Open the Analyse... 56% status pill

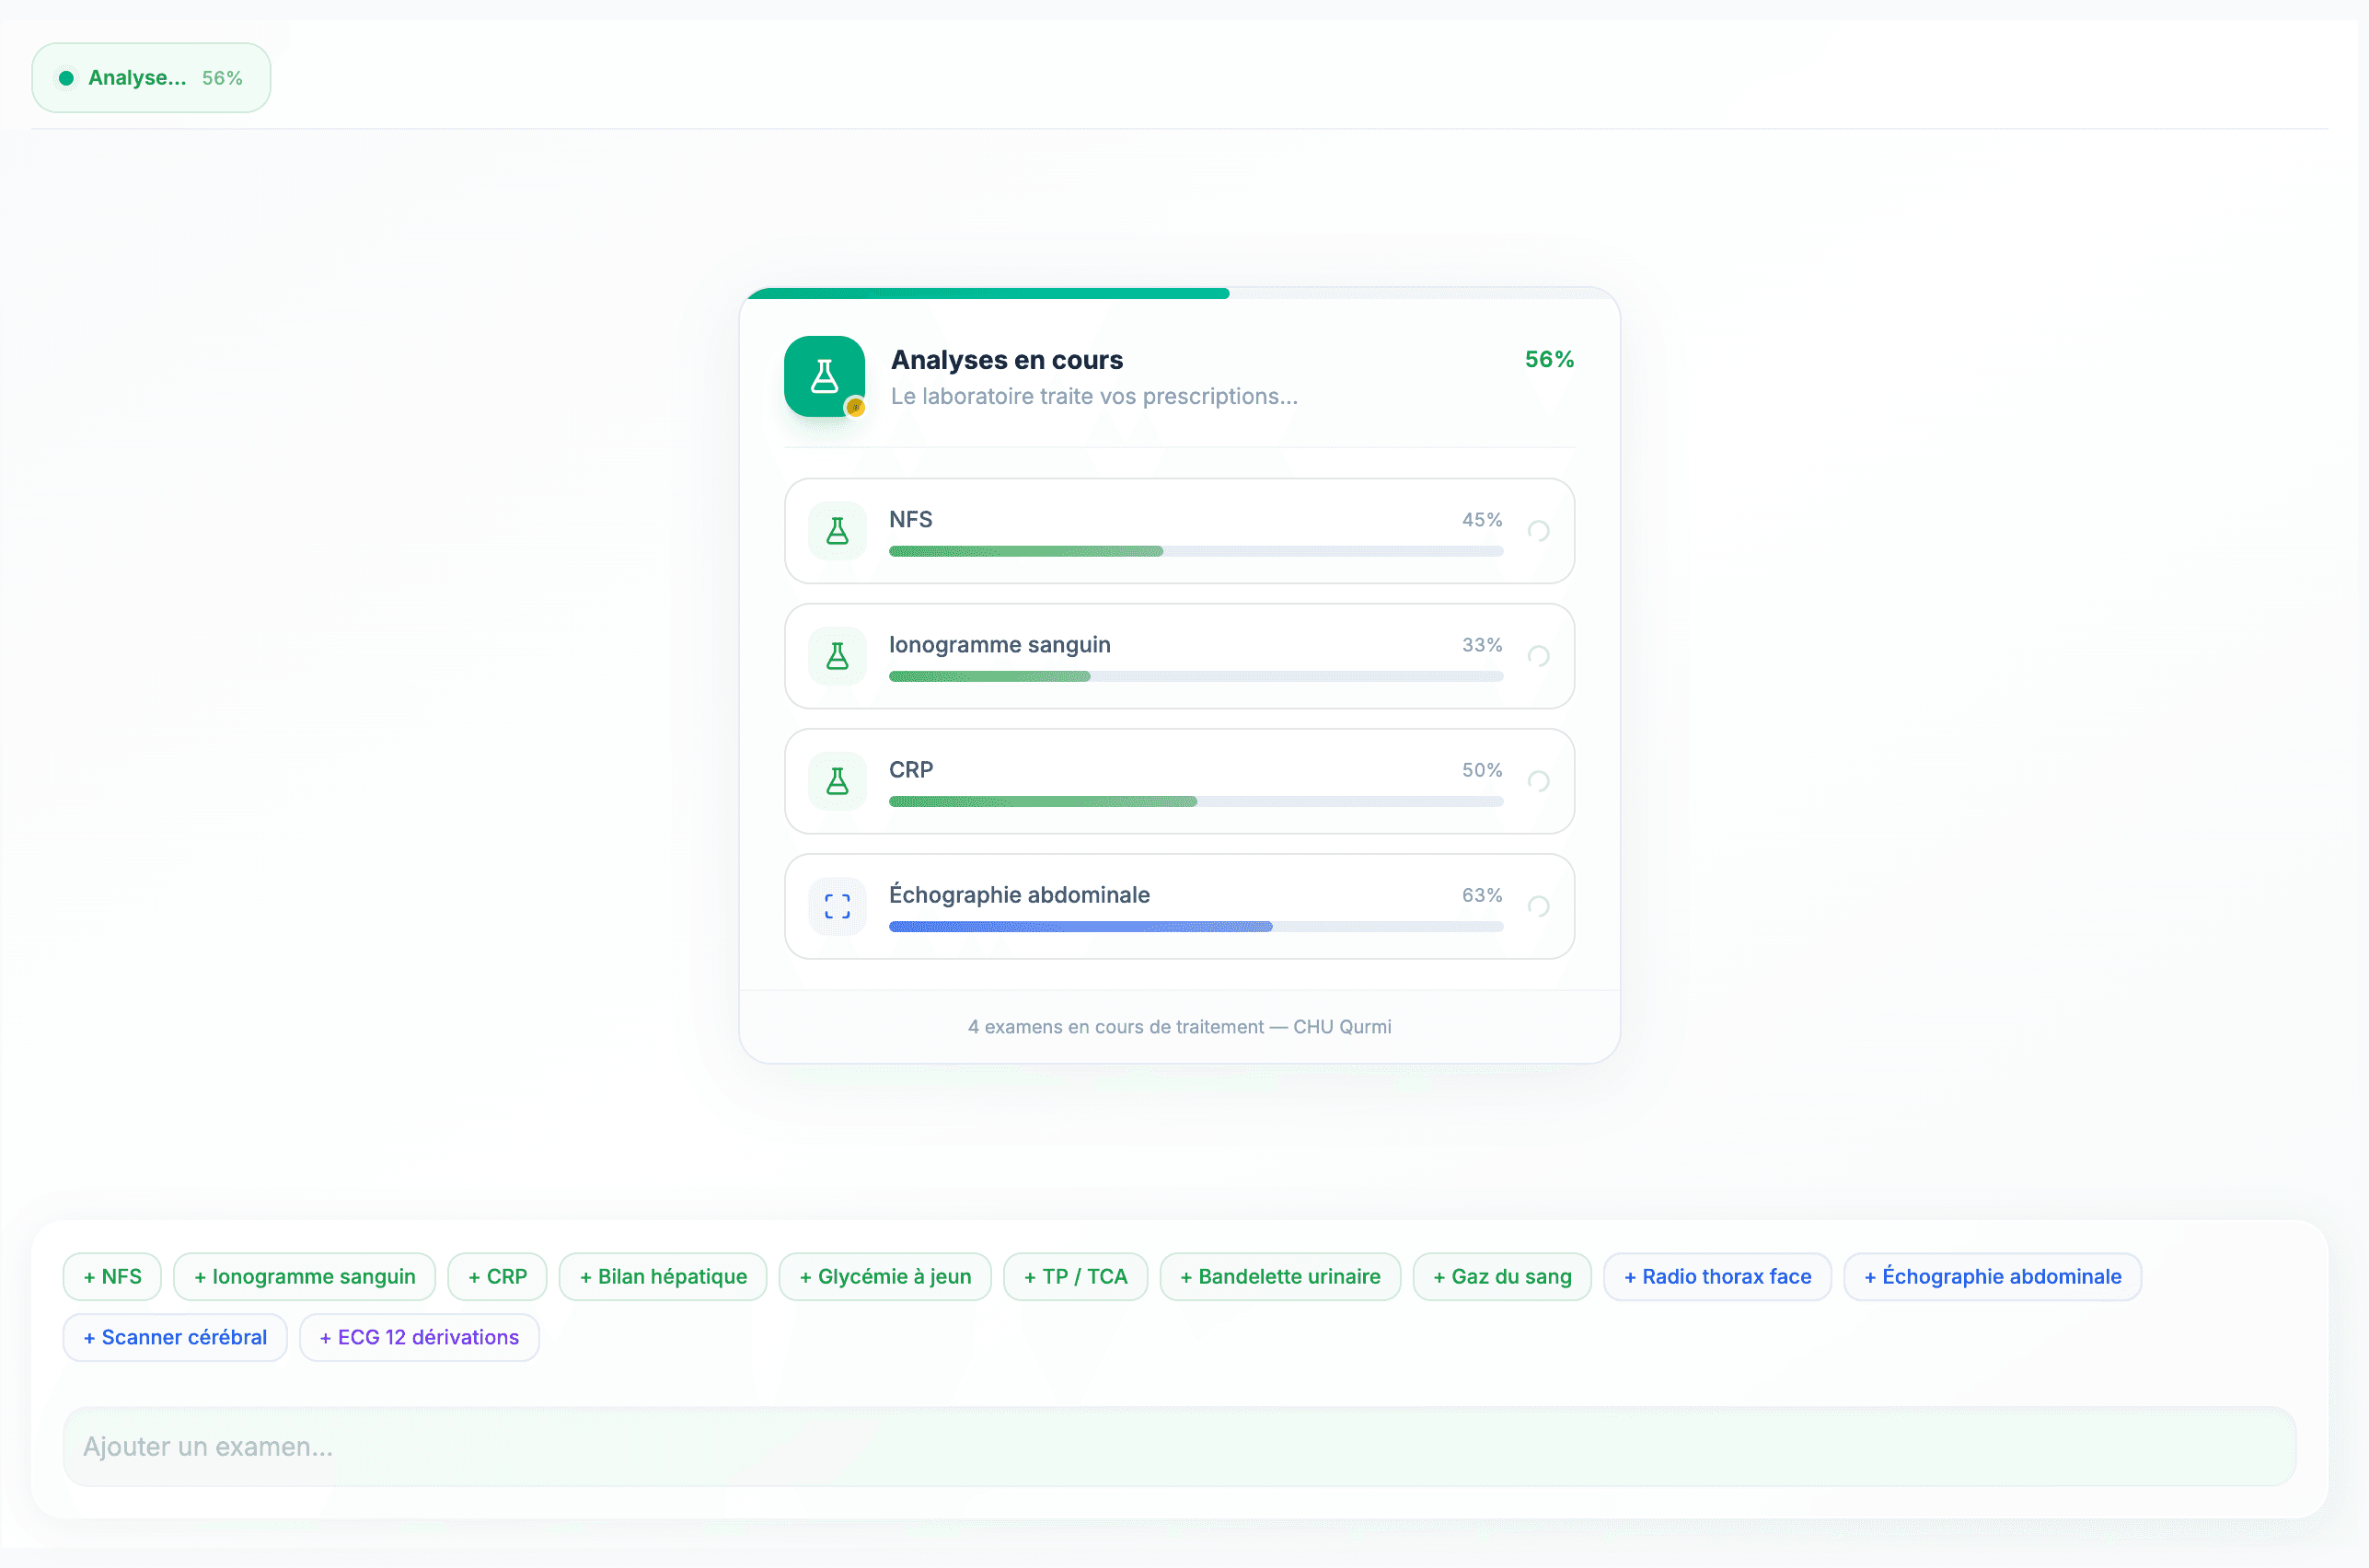point(151,78)
